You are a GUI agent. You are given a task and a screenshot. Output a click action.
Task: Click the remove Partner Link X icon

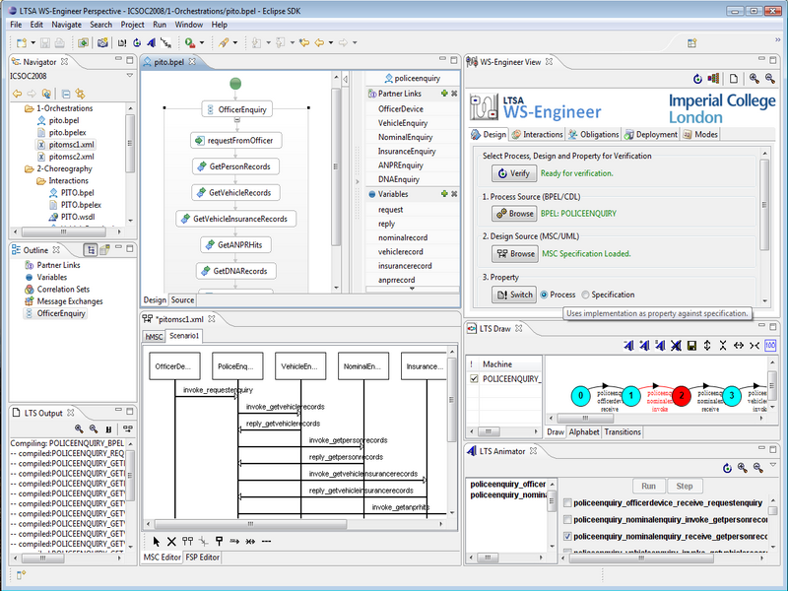click(454, 93)
